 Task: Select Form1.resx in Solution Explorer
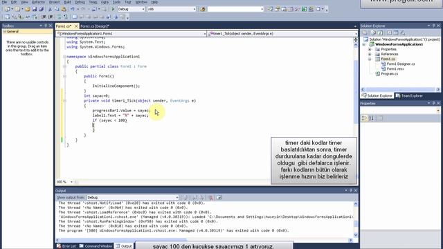[395, 69]
